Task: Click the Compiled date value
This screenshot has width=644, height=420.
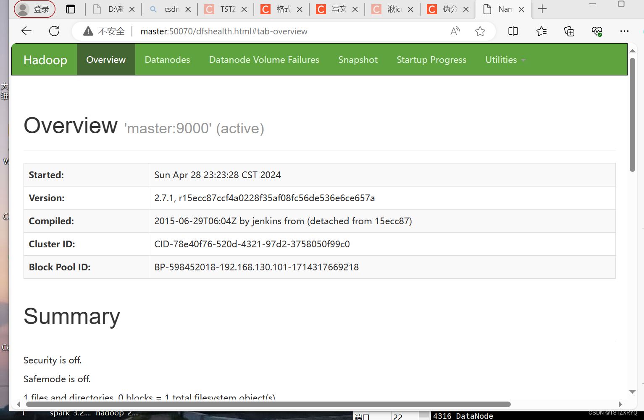Action: [x=283, y=221]
